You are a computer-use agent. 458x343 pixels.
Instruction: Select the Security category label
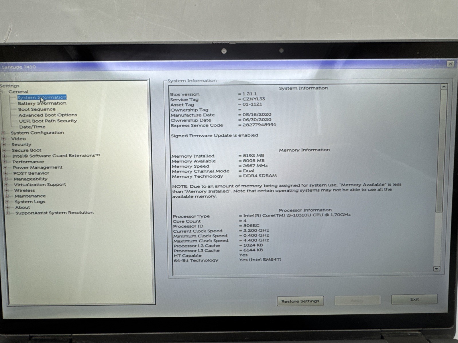click(21, 144)
